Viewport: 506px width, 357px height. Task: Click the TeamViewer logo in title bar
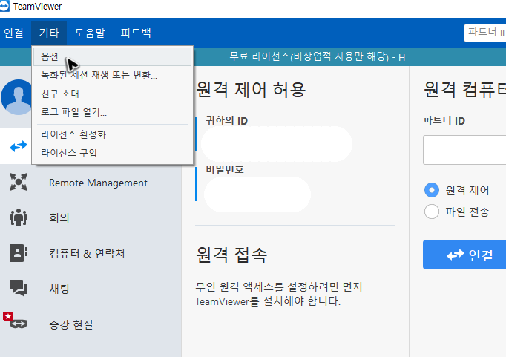(x=4, y=6)
